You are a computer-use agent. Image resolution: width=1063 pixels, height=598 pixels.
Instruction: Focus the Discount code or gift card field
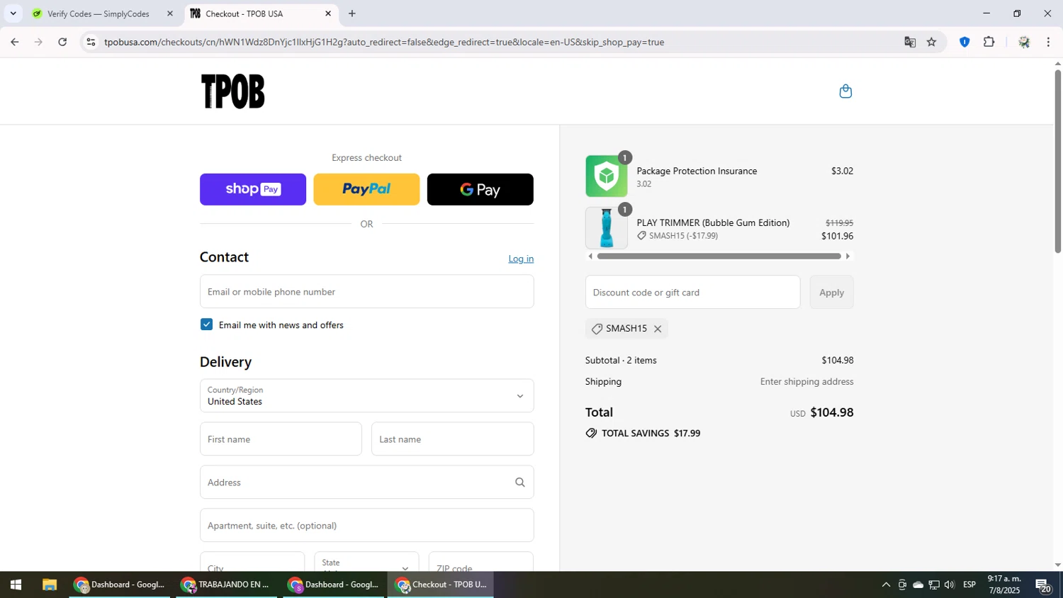(692, 292)
